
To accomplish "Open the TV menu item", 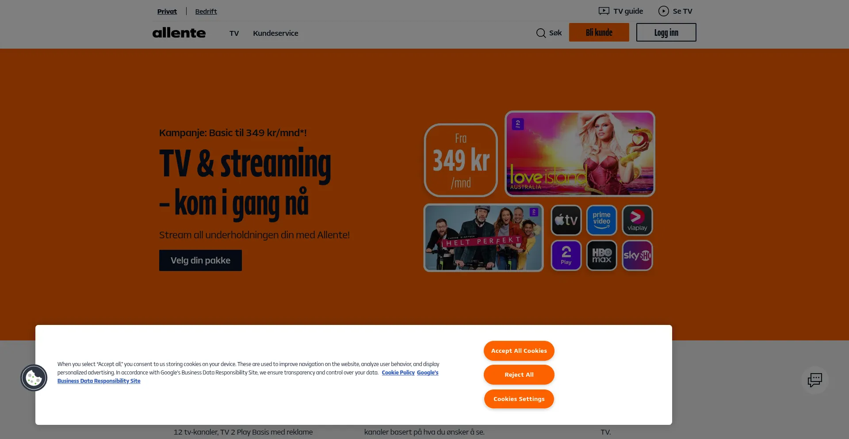I will 234,33.
